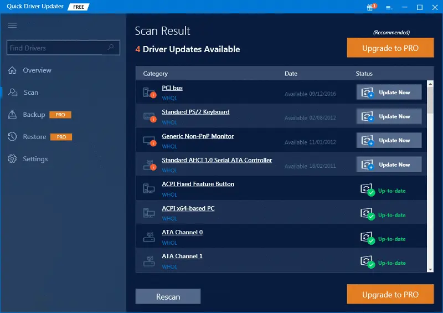Click the 'Available 18/02/2011' date text
The width and height of the screenshot is (443, 313).
310,166
